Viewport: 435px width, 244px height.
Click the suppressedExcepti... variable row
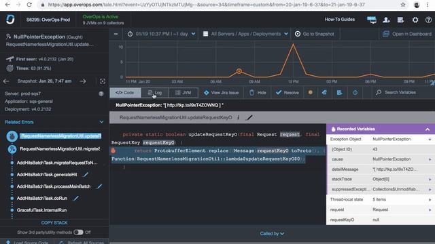pos(381,190)
